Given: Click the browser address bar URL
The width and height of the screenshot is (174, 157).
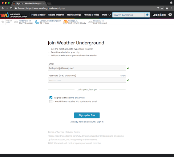Looking at the screenshot, I should click(x=46, y=8).
